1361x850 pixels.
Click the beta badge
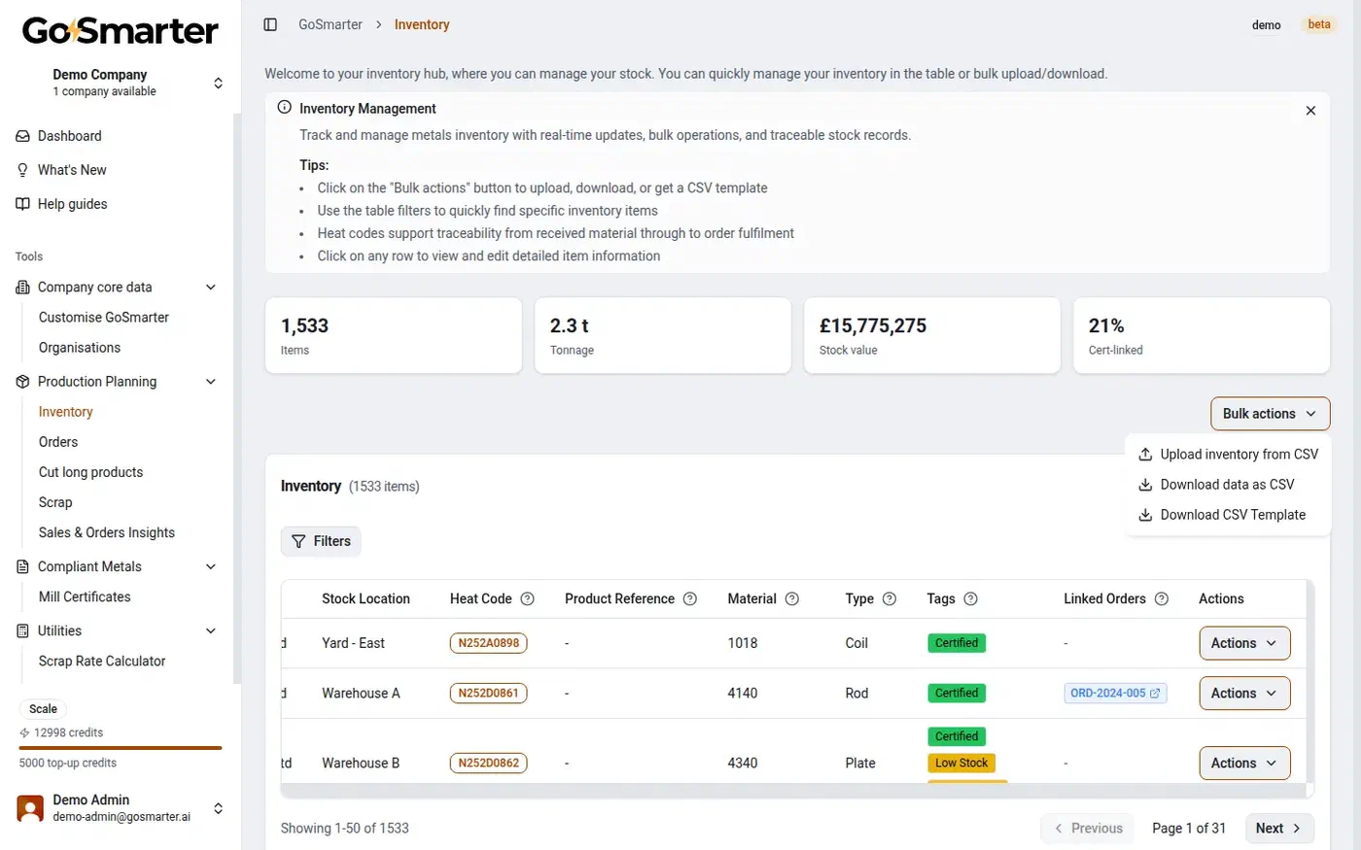click(1319, 24)
